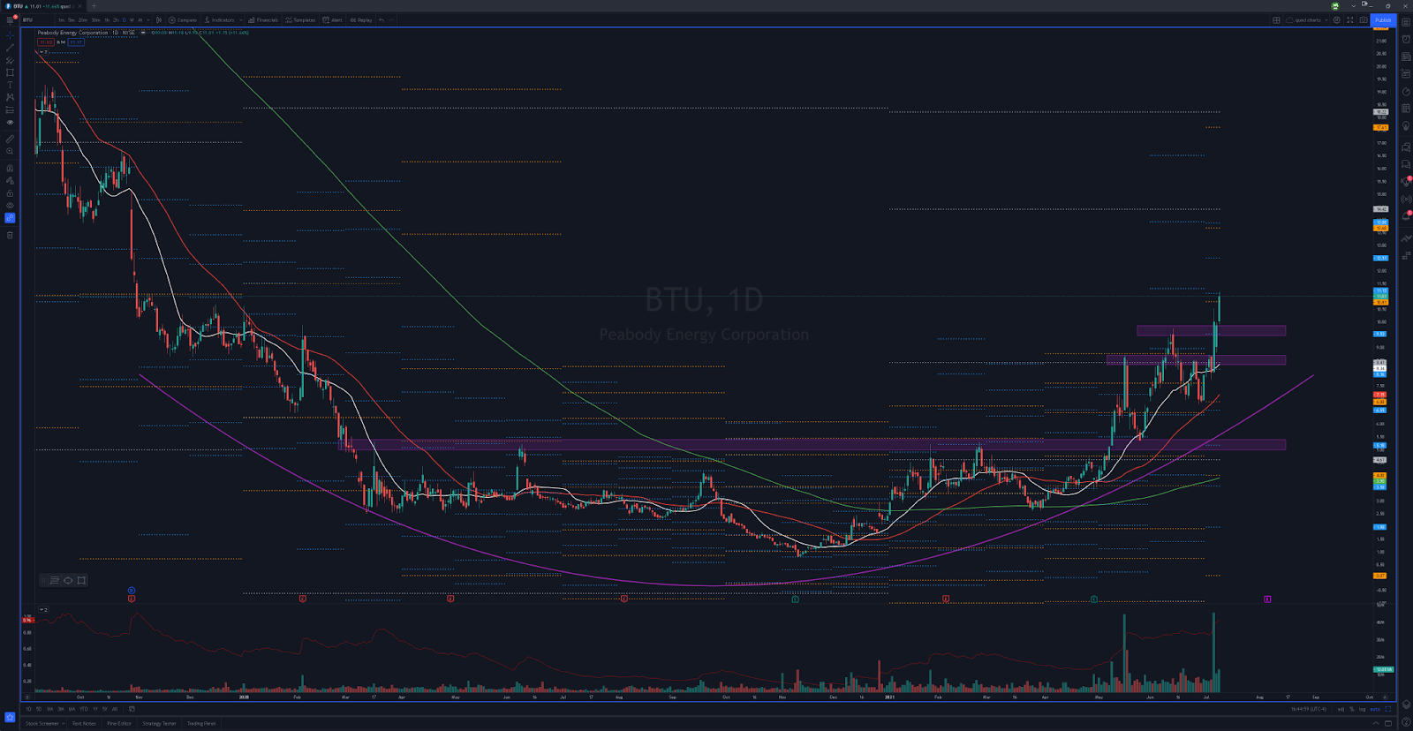
Task: Select the crosshair cursor tool
Action: [x=10, y=35]
